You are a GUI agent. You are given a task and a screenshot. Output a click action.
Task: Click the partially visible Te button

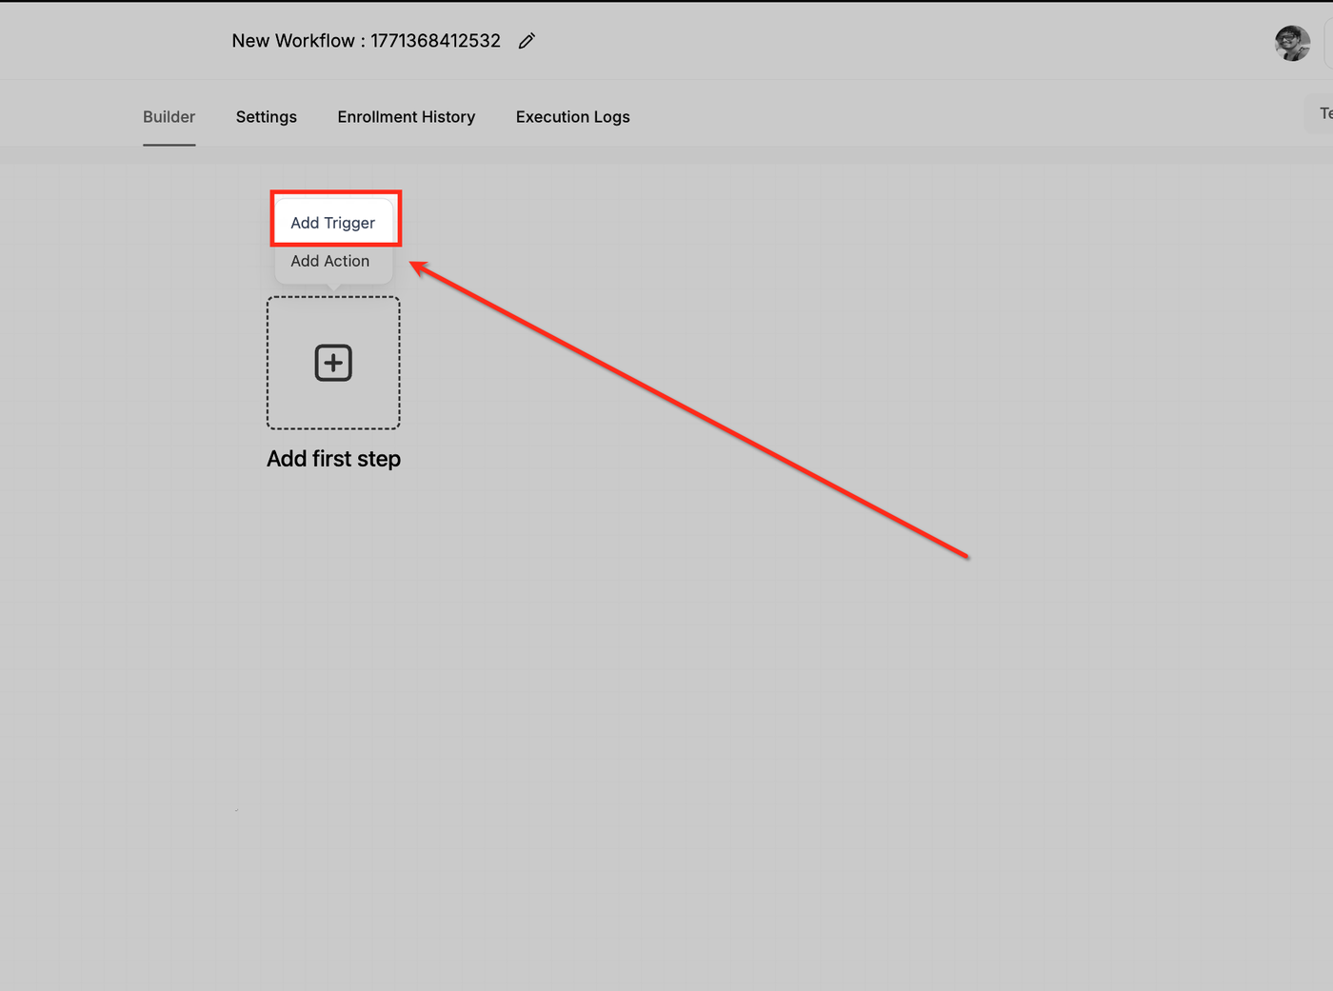coord(1320,113)
